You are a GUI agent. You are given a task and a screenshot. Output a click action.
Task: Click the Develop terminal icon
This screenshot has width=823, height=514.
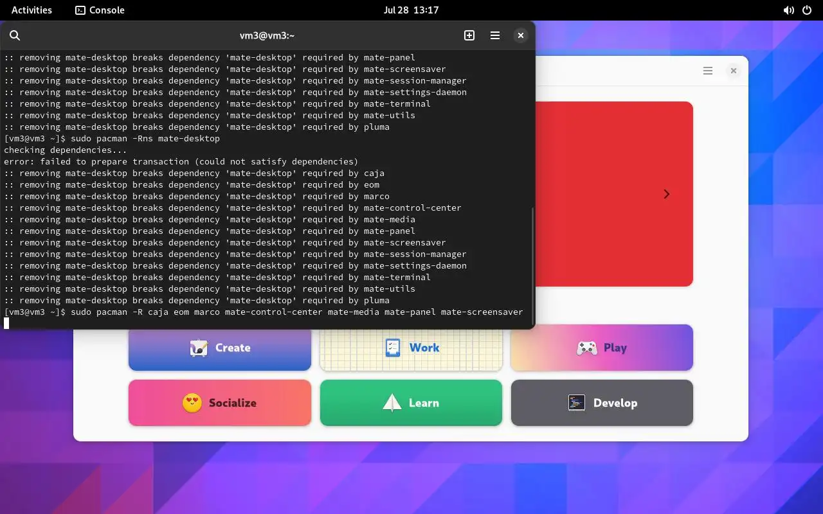(x=577, y=403)
